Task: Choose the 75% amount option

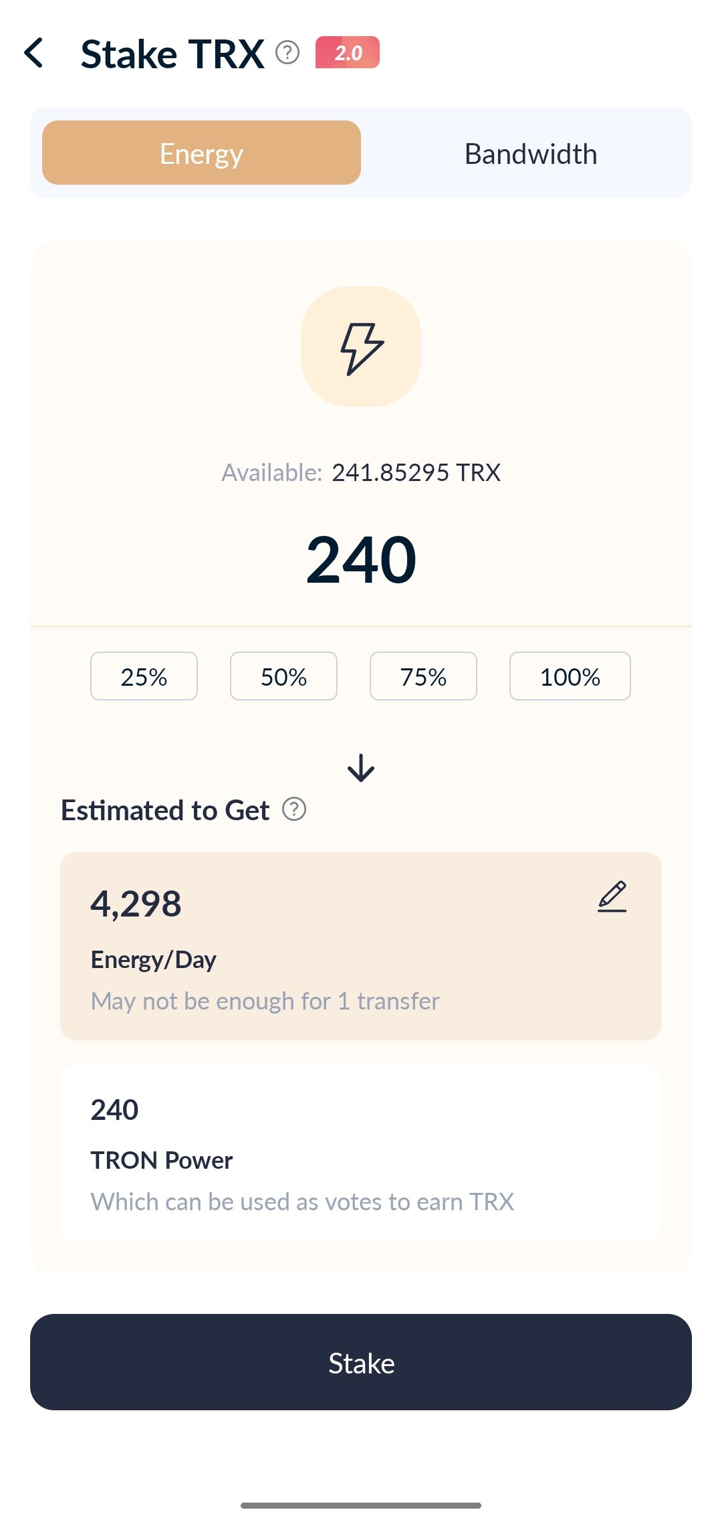Action: tap(423, 676)
